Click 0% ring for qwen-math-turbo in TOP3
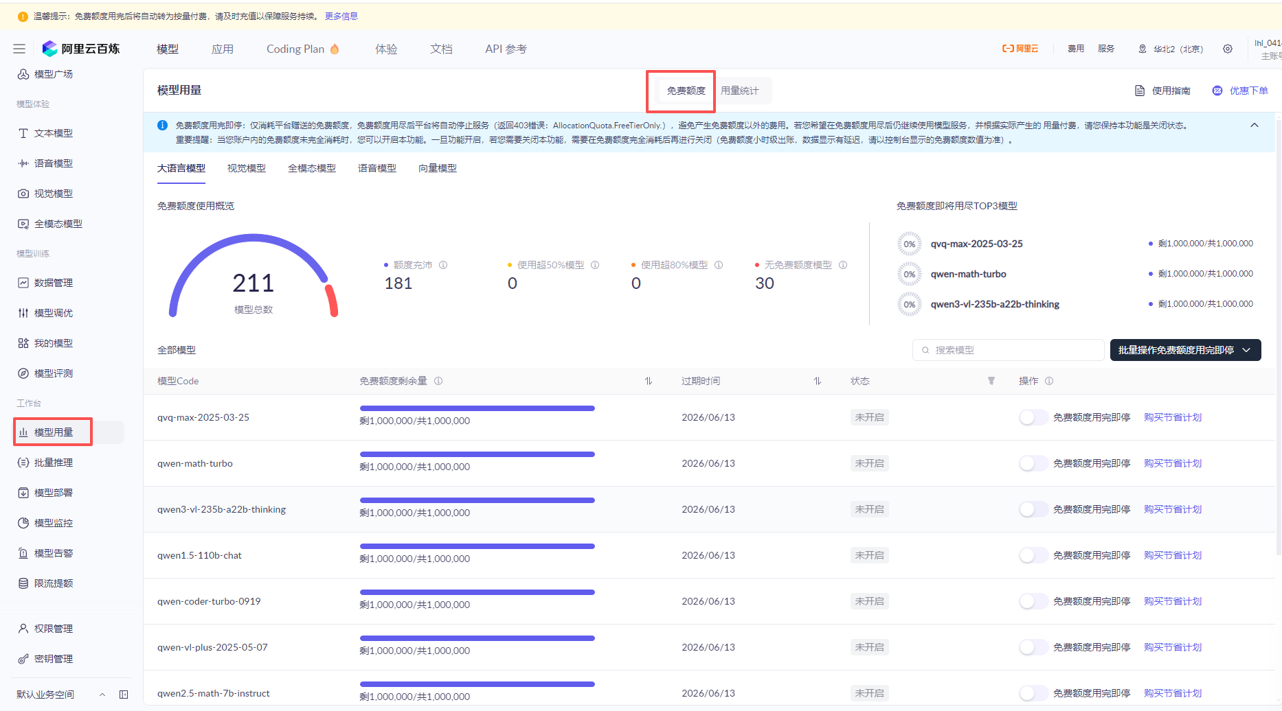The image size is (1282, 711). [910, 274]
